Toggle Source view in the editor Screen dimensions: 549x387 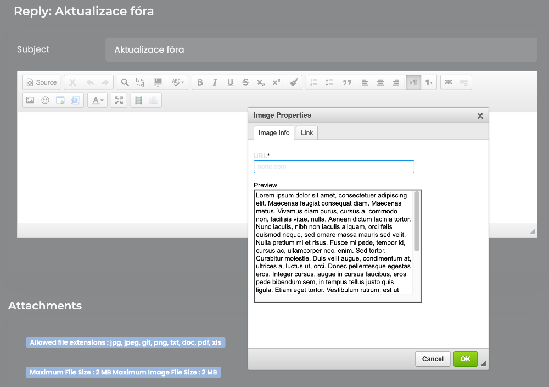(42, 82)
